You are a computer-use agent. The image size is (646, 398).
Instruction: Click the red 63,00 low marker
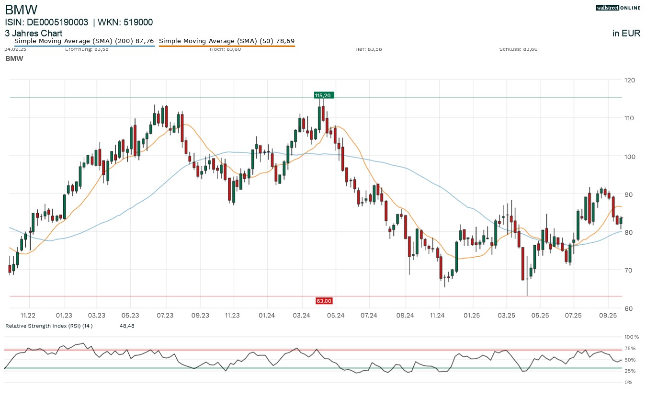click(324, 301)
